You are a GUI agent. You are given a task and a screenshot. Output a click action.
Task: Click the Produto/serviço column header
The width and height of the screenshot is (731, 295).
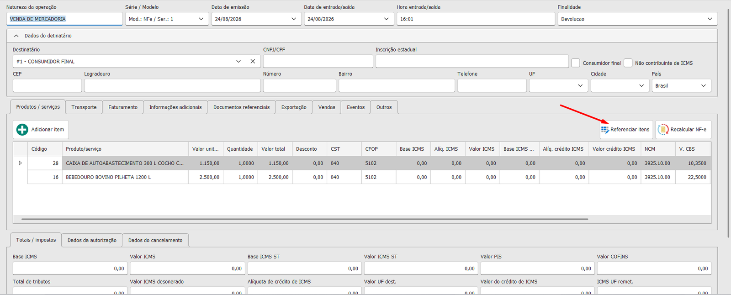click(125, 149)
